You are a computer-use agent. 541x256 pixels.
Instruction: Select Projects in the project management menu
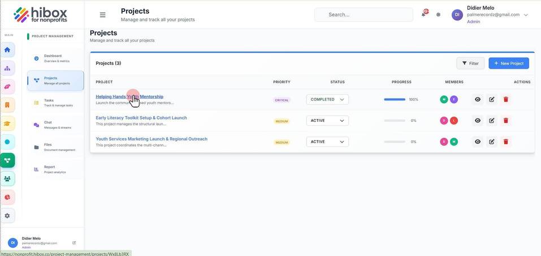55,81
